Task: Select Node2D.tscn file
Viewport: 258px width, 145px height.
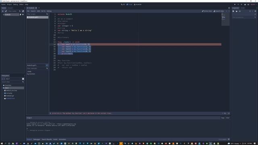Action: pyautogui.click(x=10, y=98)
